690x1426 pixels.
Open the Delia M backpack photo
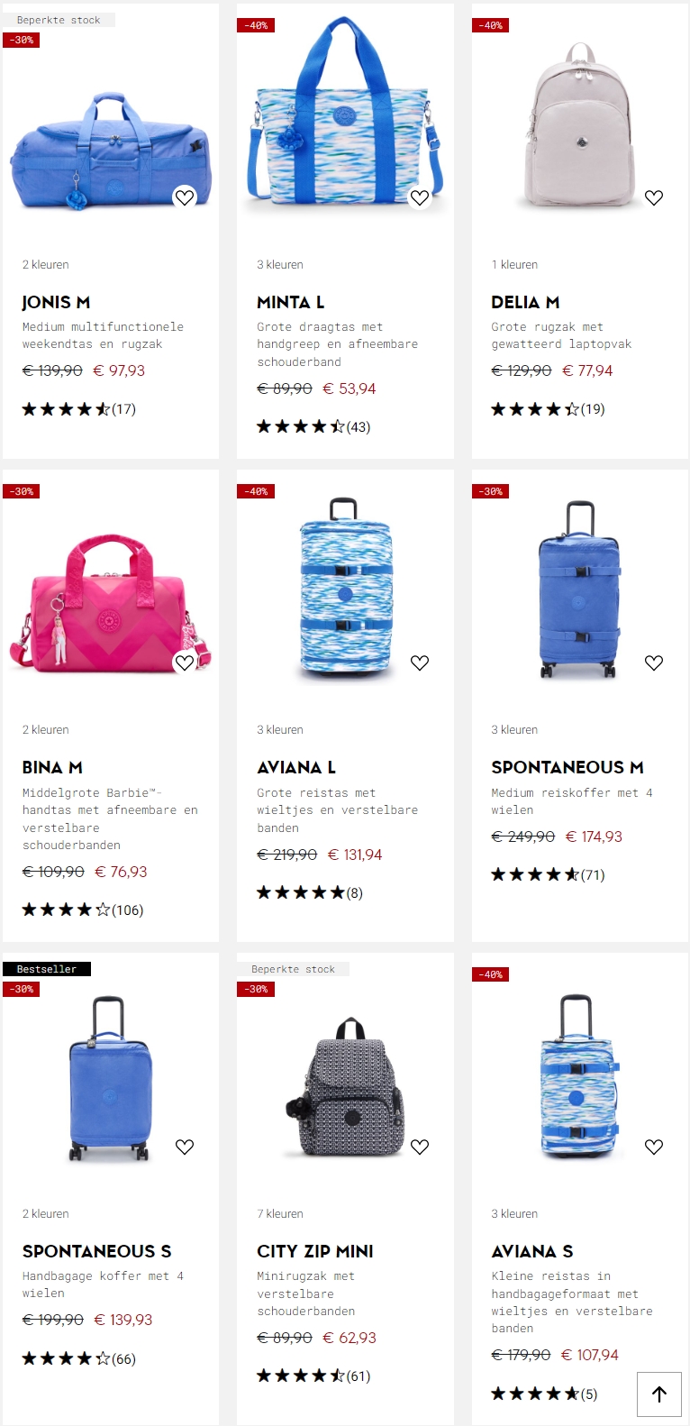pos(580,124)
